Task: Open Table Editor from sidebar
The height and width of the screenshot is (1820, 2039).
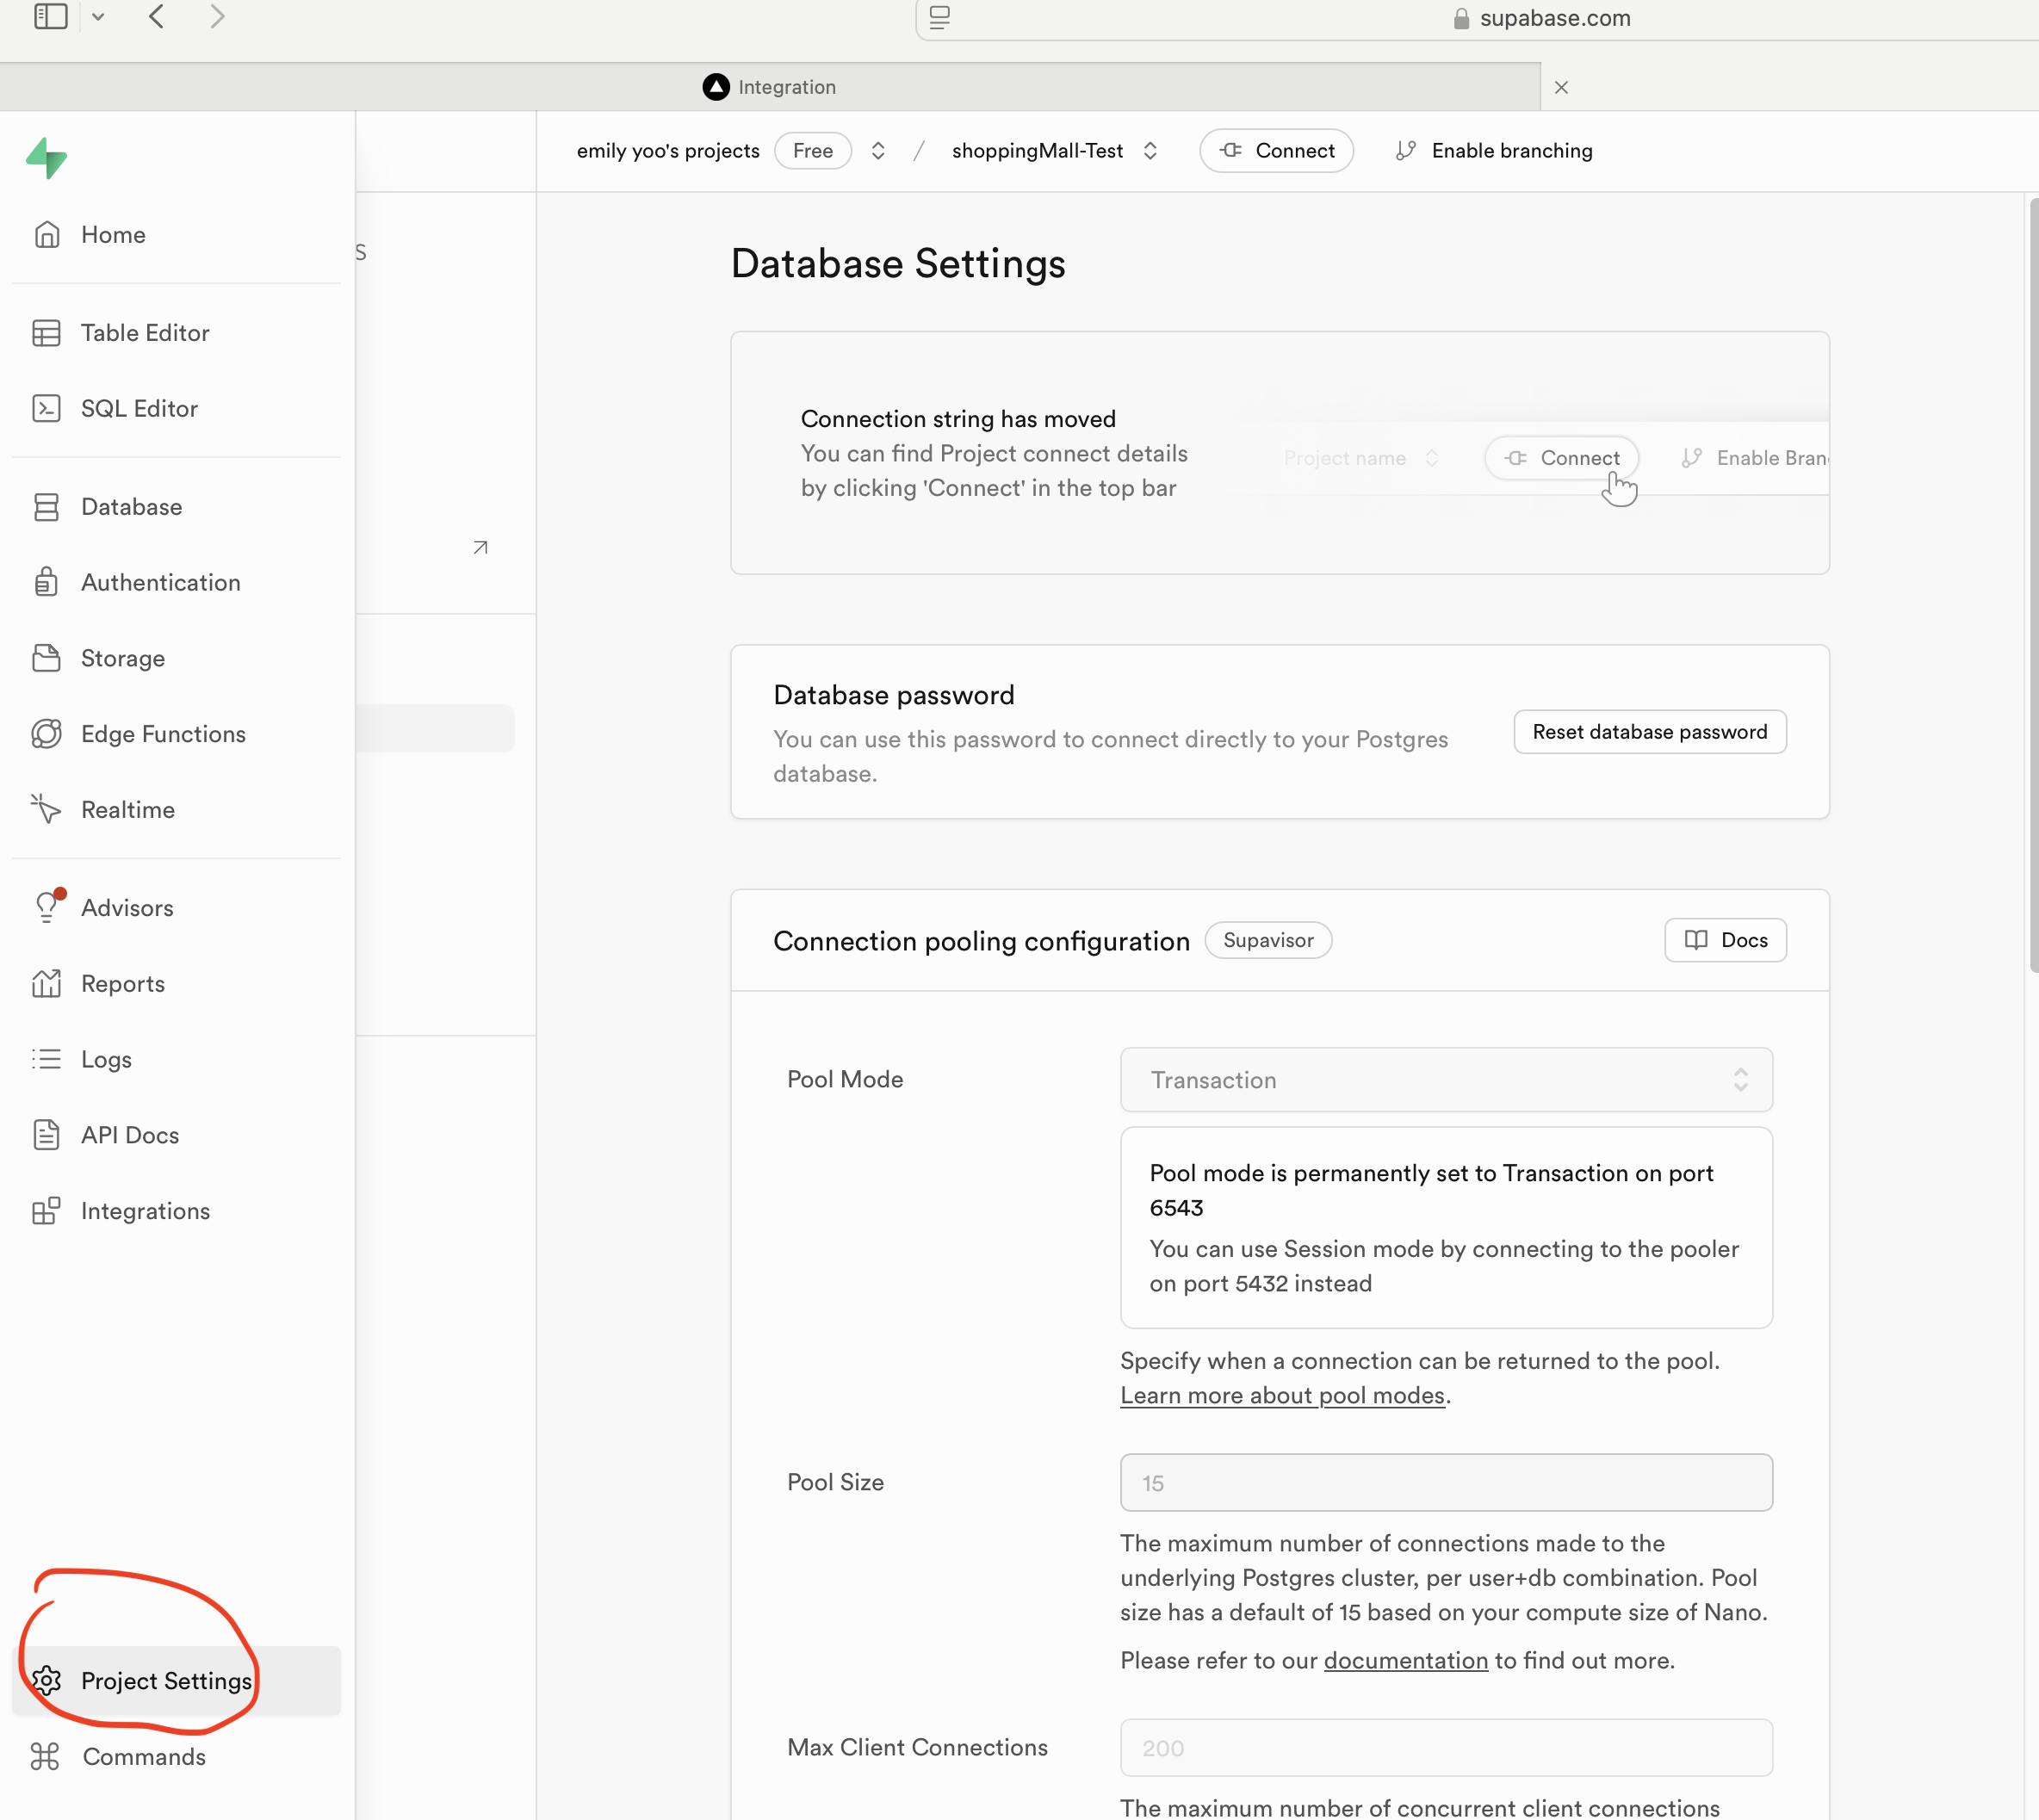Action: point(144,333)
